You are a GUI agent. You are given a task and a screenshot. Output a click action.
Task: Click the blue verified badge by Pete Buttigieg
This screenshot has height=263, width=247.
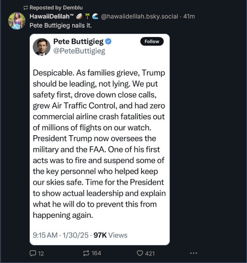pyautogui.click(x=109, y=42)
